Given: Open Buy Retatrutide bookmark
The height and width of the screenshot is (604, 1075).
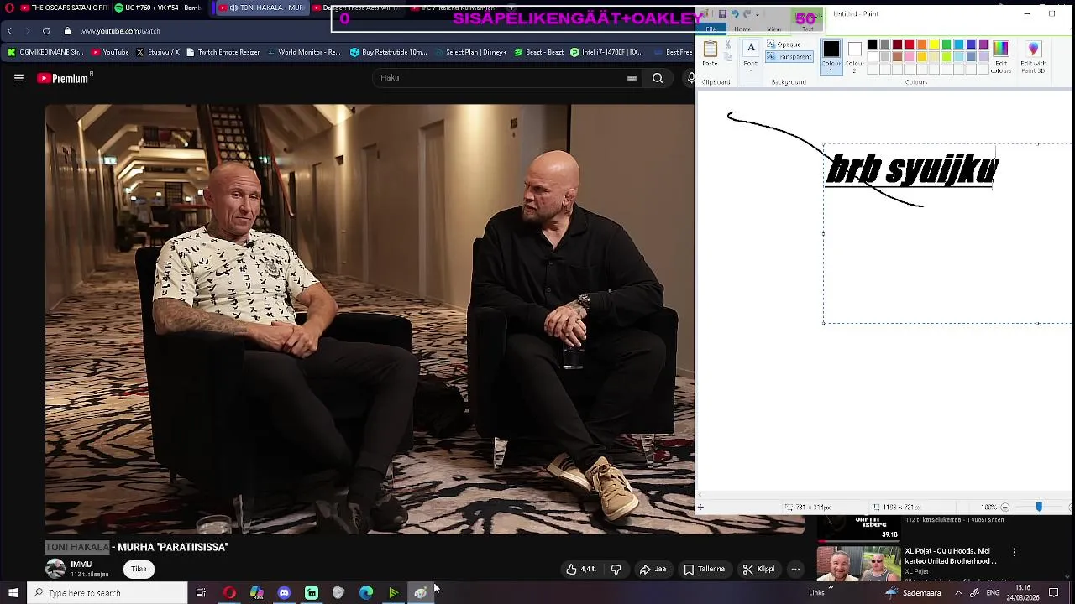Looking at the screenshot, I should [389, 52].
